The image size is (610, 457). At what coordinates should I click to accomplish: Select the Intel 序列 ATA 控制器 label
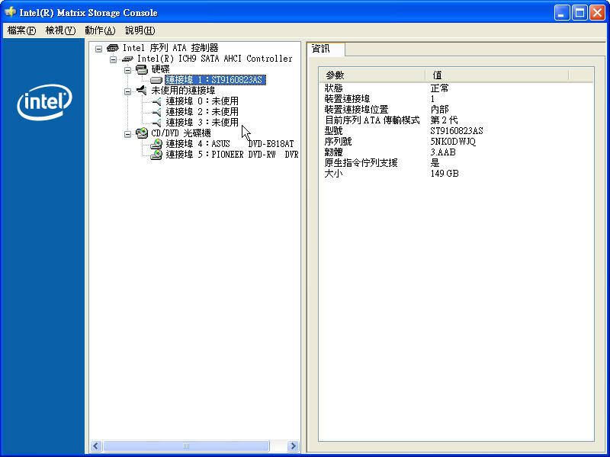[x=170, y=48]
